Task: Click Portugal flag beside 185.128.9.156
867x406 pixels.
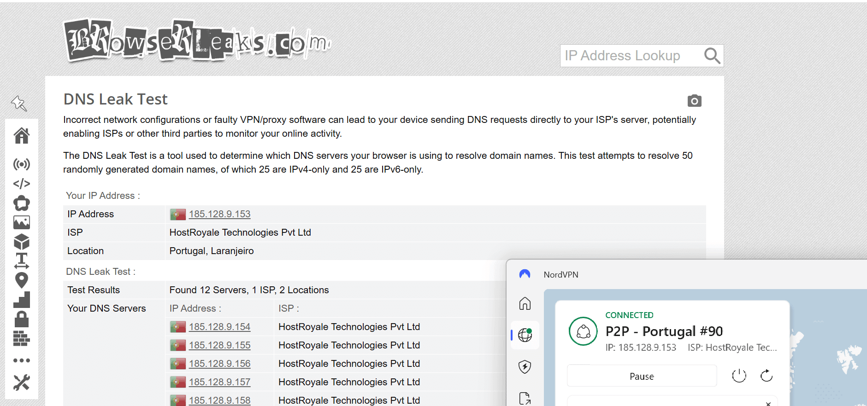Action: 178,364
